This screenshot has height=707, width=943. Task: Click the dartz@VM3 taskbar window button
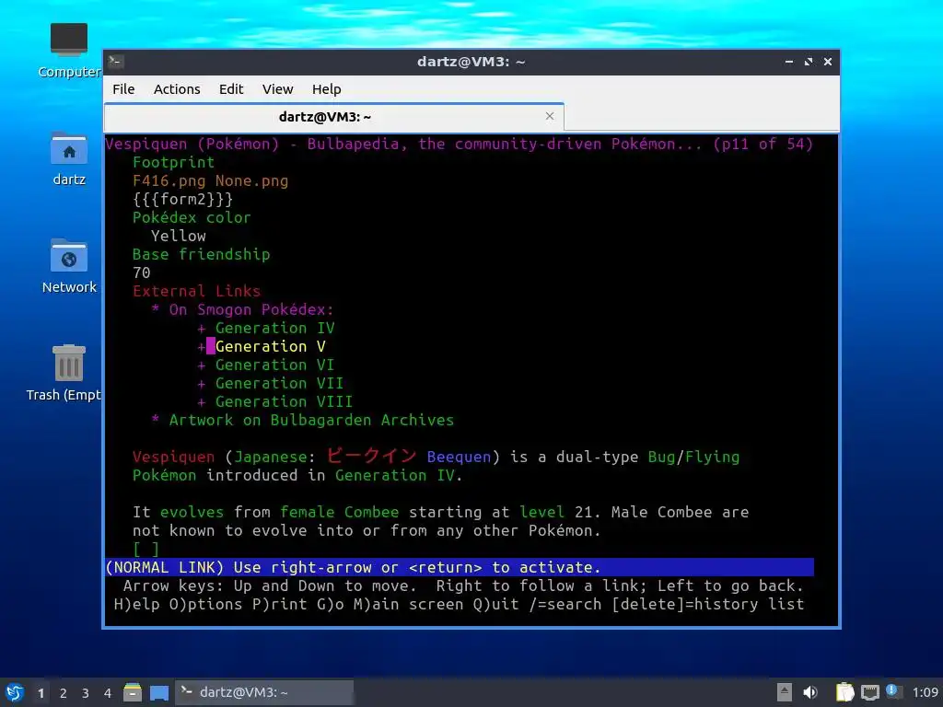click(264, 692)
